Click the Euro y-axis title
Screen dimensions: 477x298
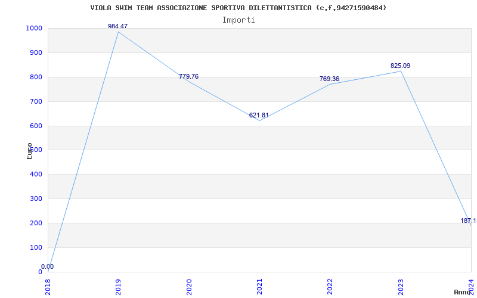click(29, 151)
